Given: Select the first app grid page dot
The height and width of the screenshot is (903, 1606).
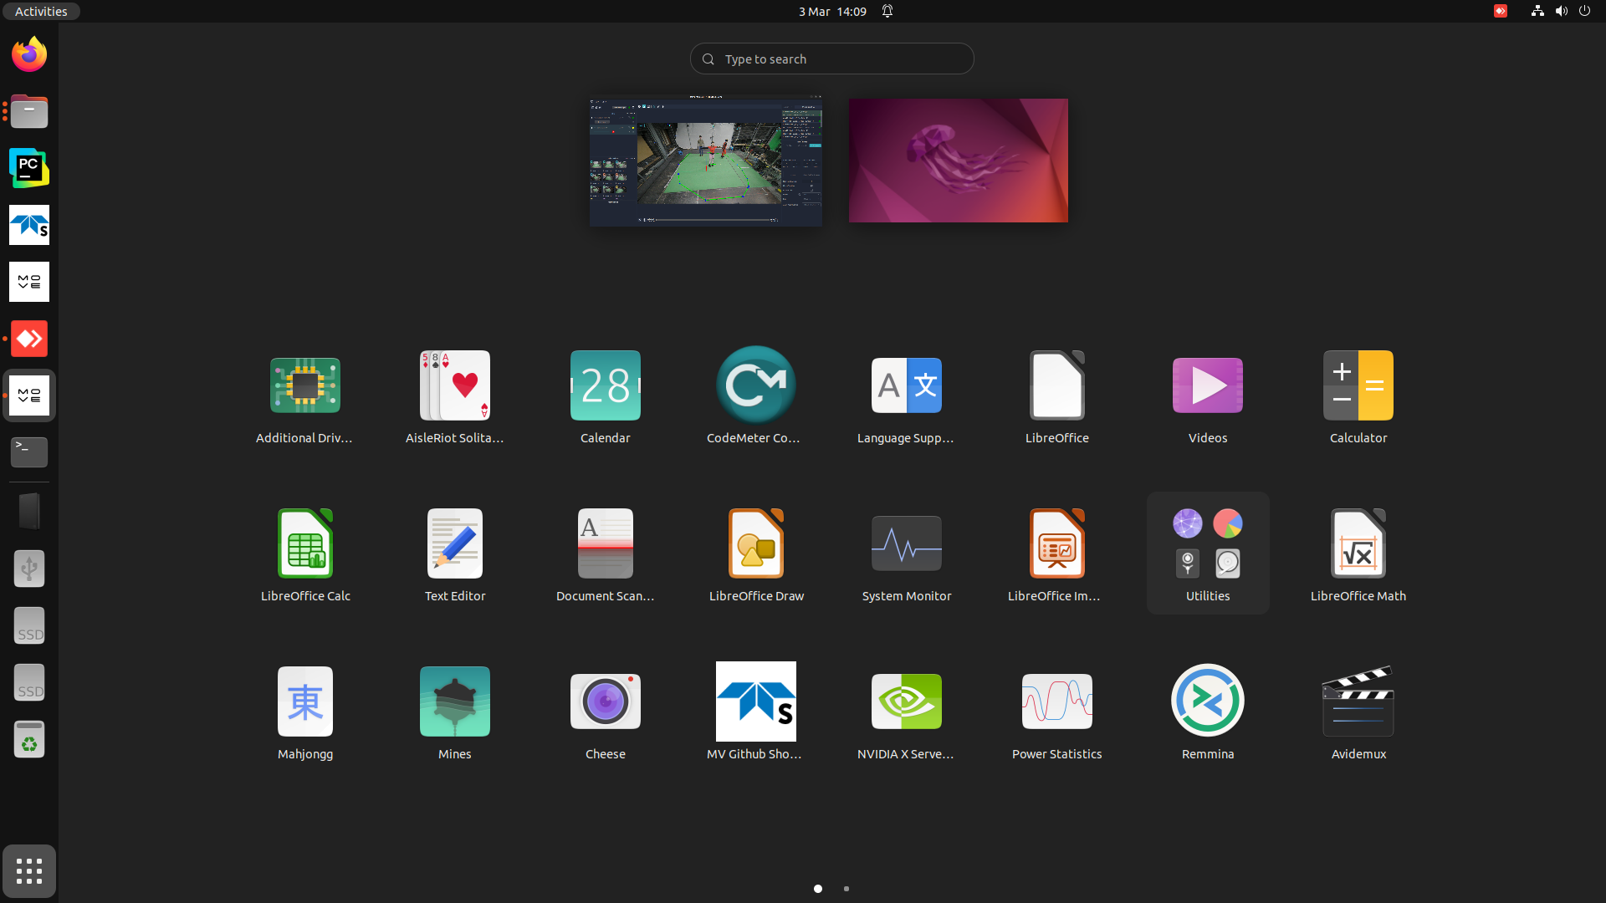Looking at the screenshot, I should point(818,889).
